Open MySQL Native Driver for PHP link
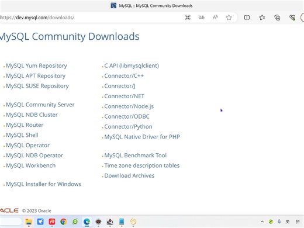 pyautogui.click(x=142, y=137)
